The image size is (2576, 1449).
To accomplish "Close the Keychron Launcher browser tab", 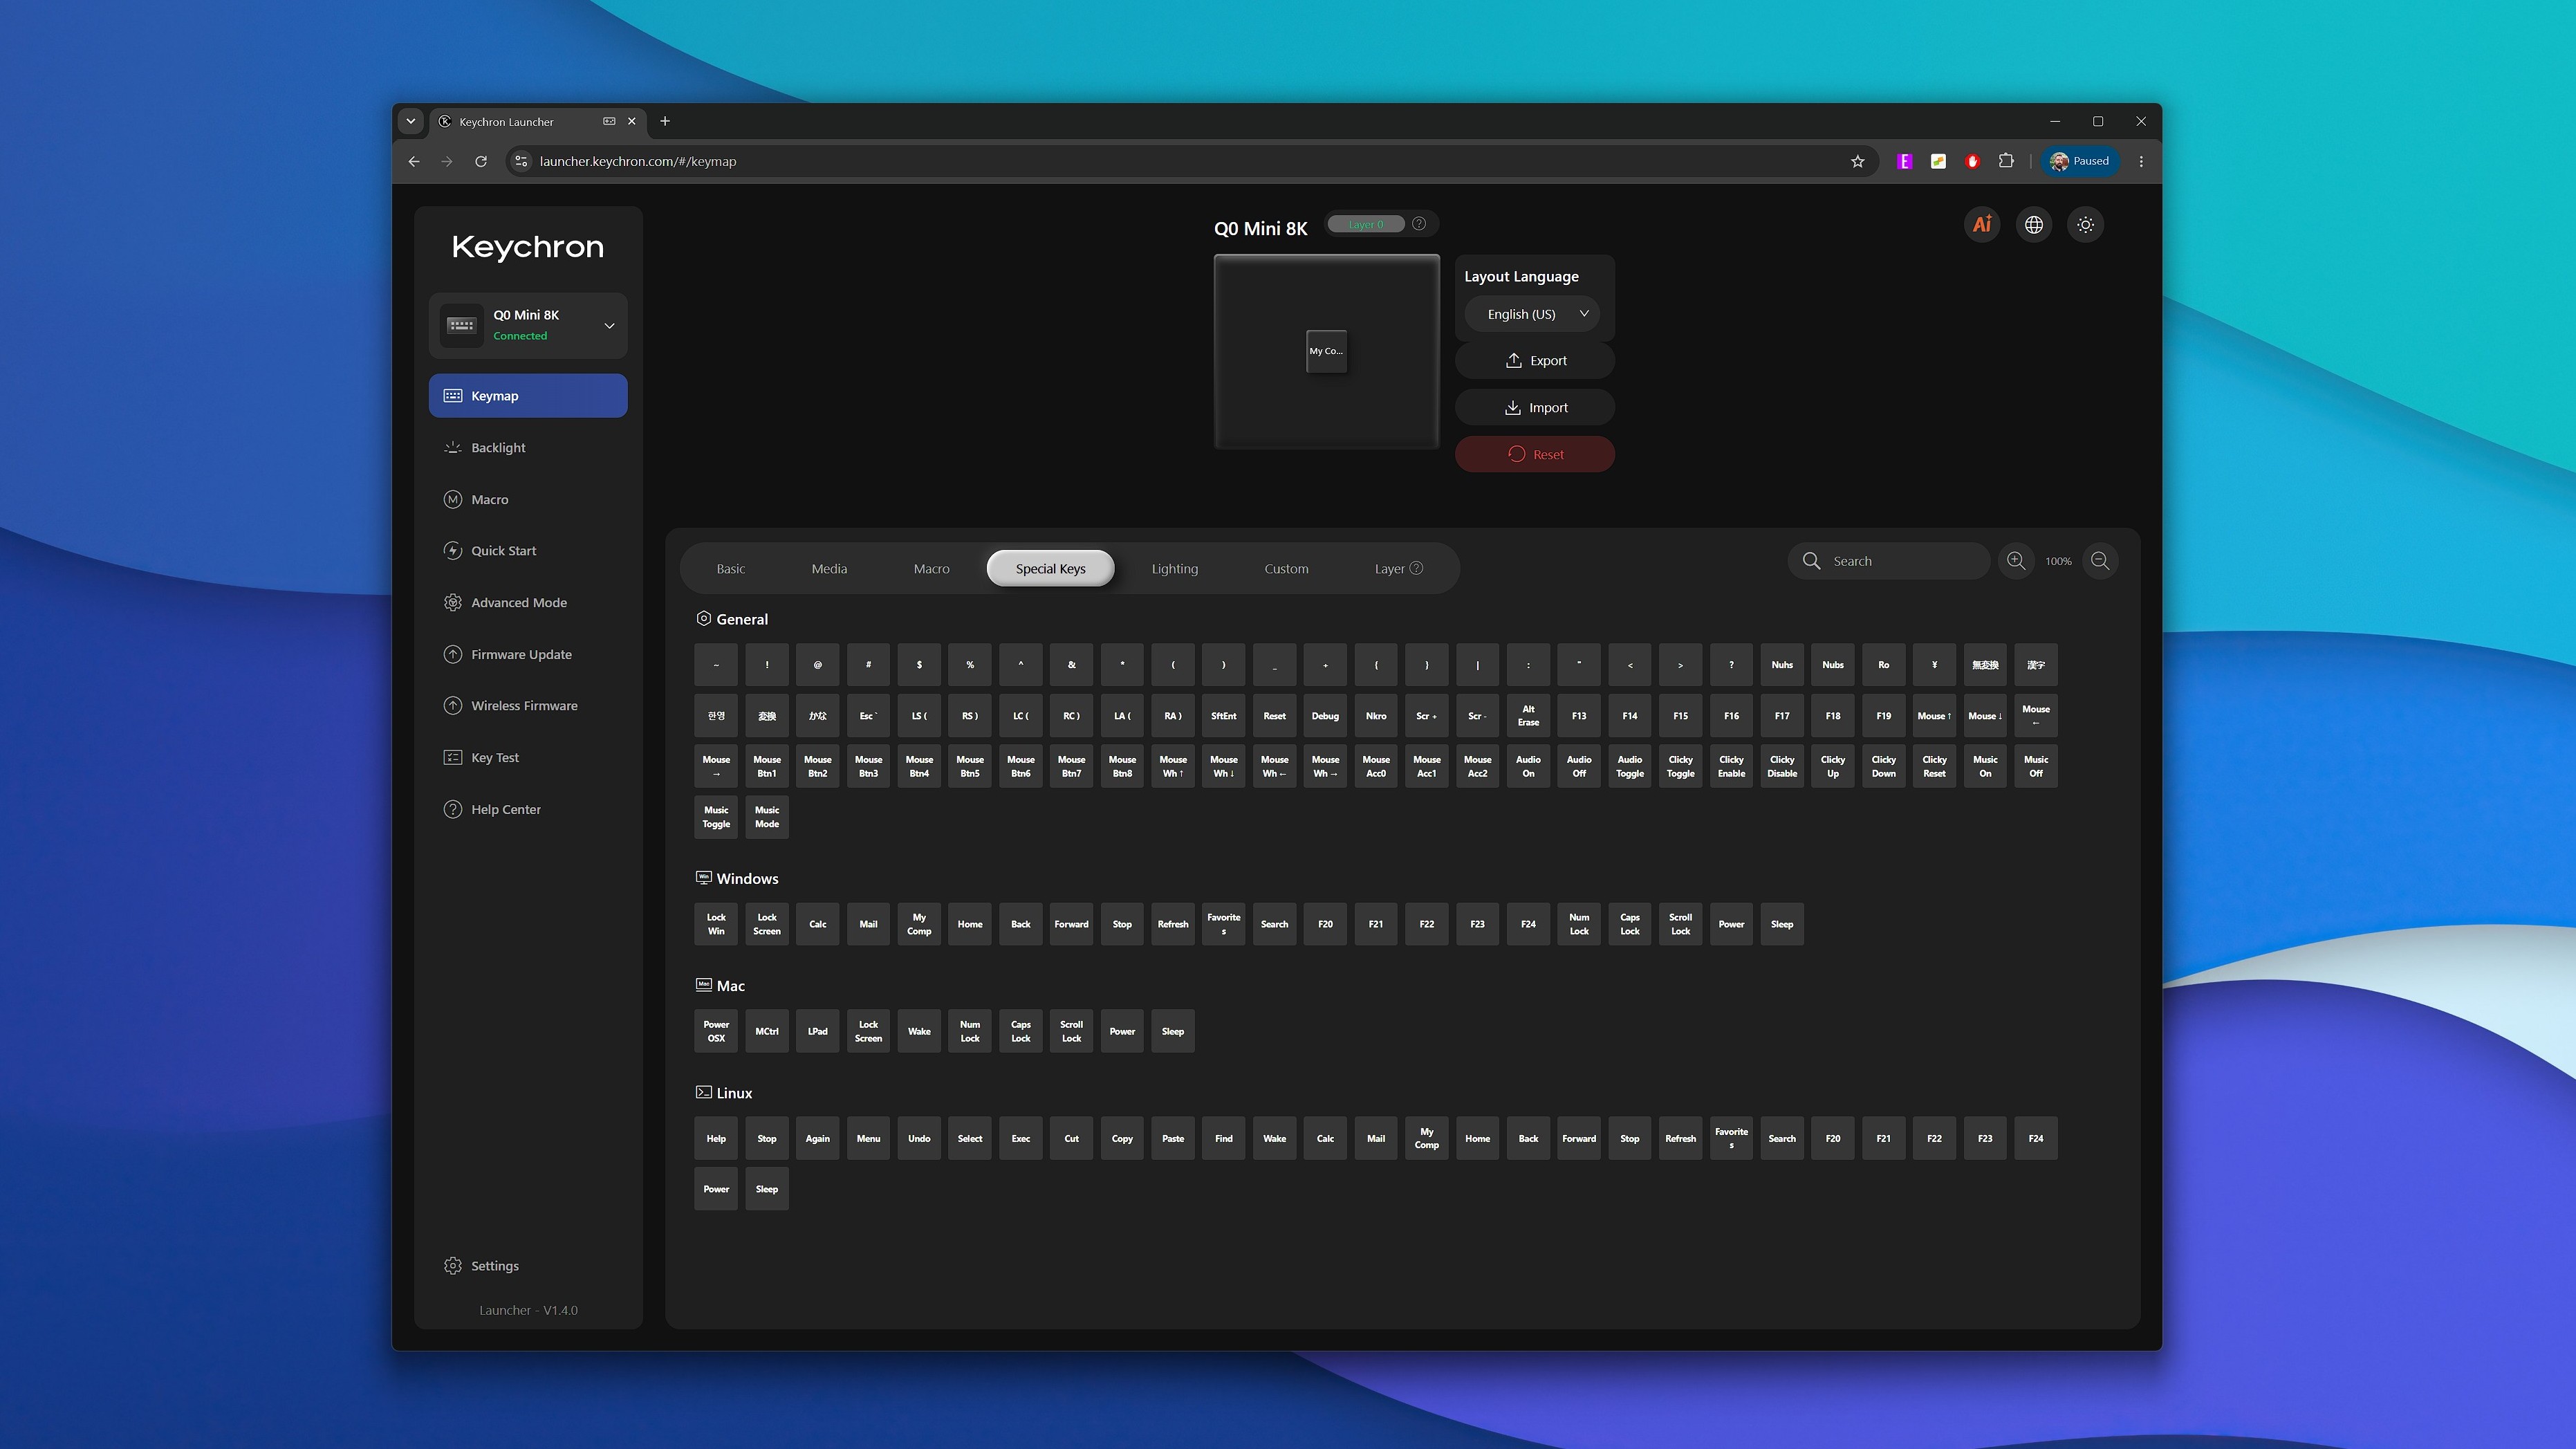I will pyautogui.click(x=632, y=121).
